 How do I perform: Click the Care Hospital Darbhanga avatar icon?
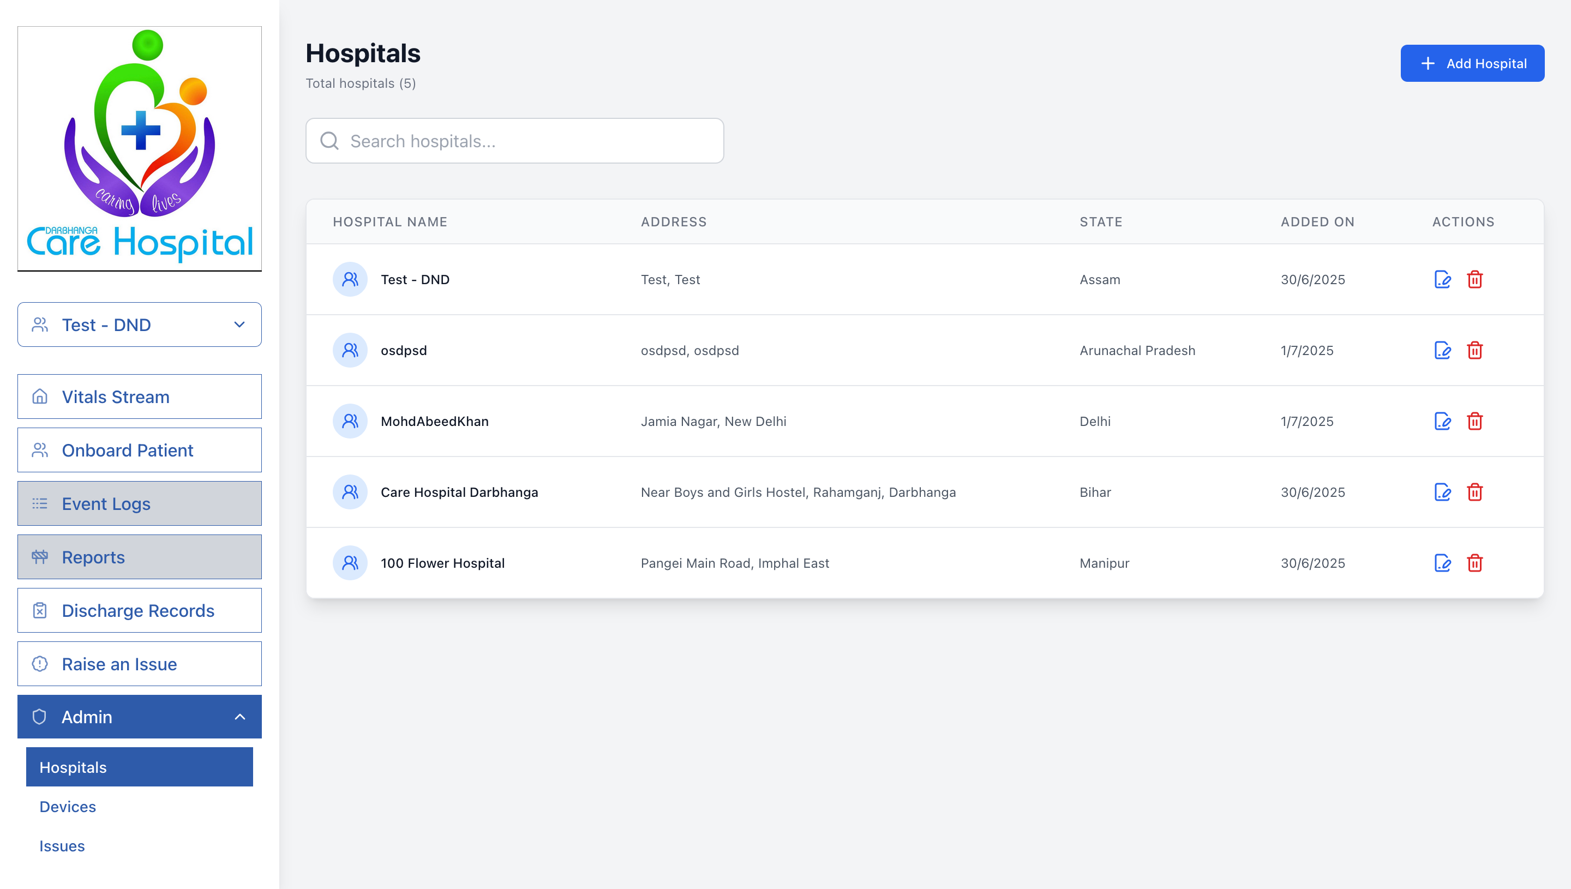[350, 491]
